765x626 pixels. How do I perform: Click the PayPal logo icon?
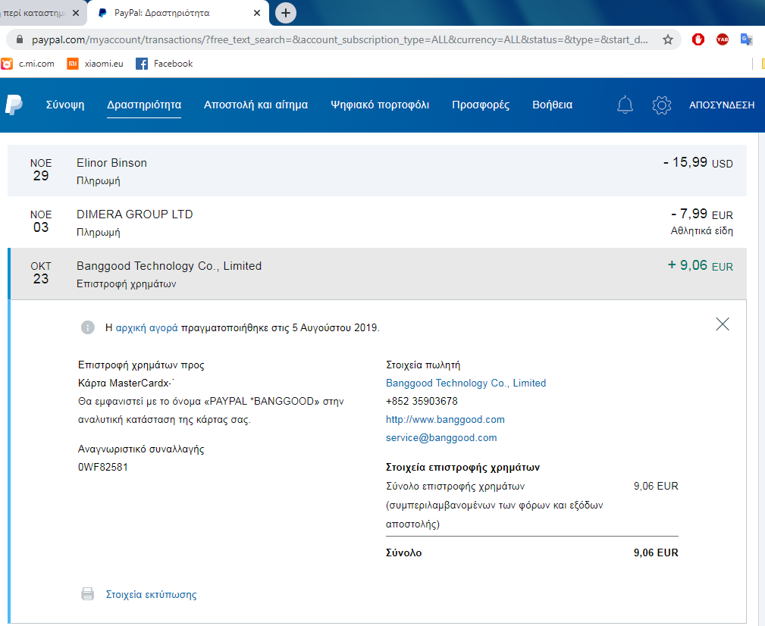(14, 105)
